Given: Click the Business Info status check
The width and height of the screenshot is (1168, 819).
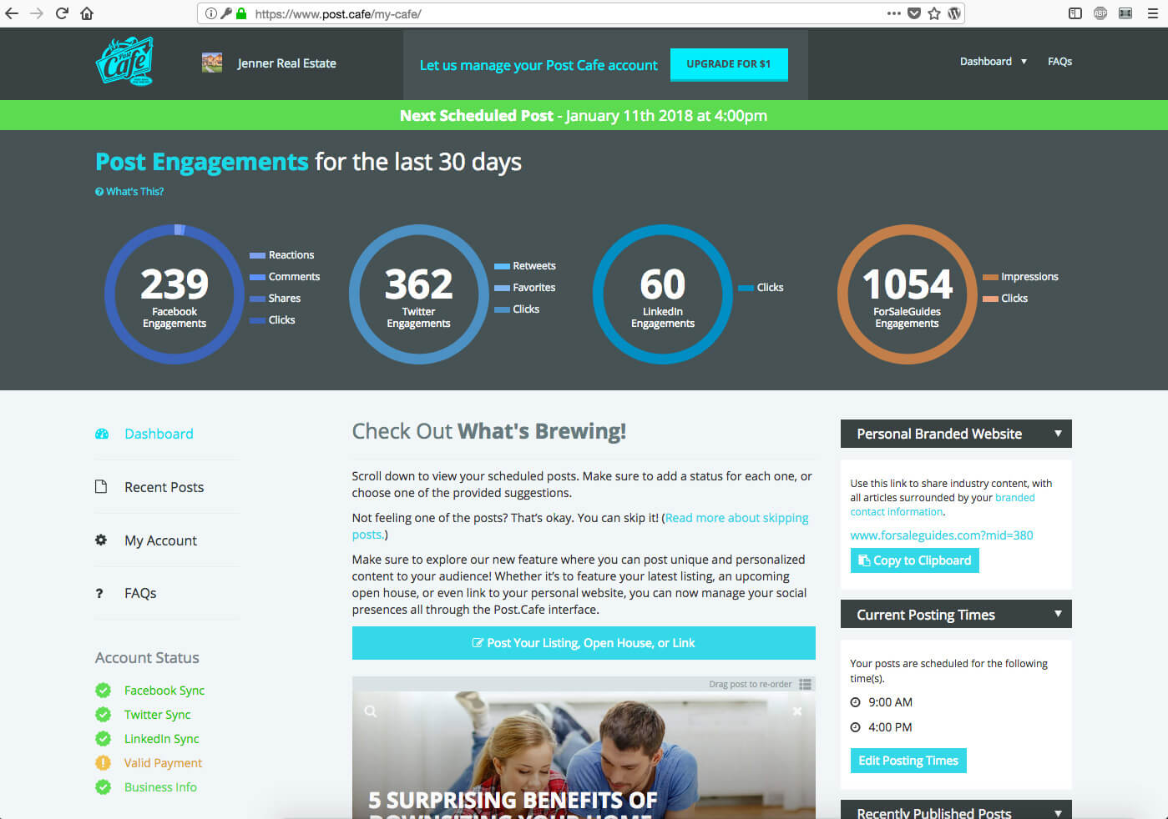Looking at the screenshot, I should (x=104, y=787).
